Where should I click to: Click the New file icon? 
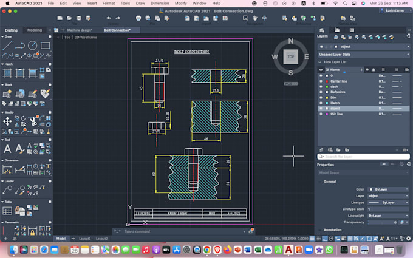click(x=60, y=18)
